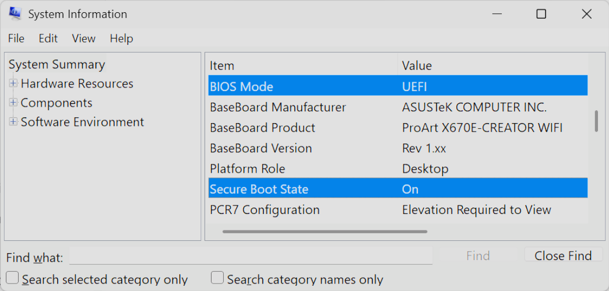Click the Value column header
Image resolution: width=609 pixels, height=291 pixels.
pos(492,66)
